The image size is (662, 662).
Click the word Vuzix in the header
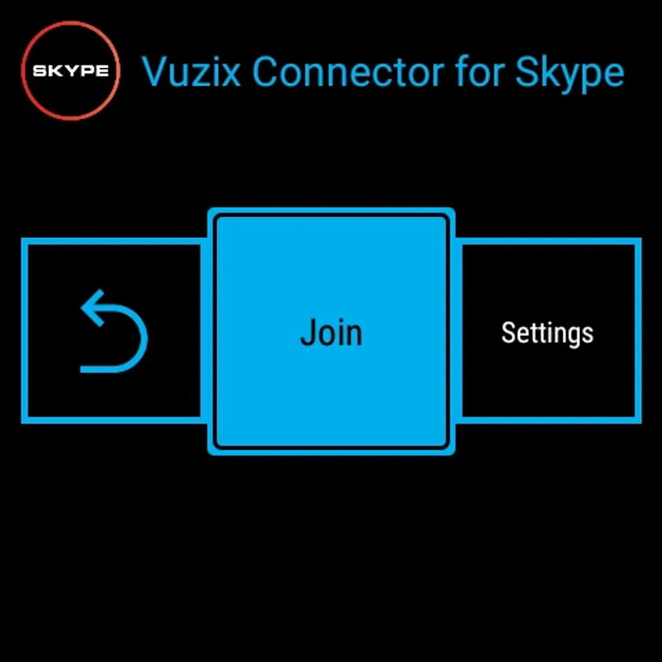click(191, 71)
